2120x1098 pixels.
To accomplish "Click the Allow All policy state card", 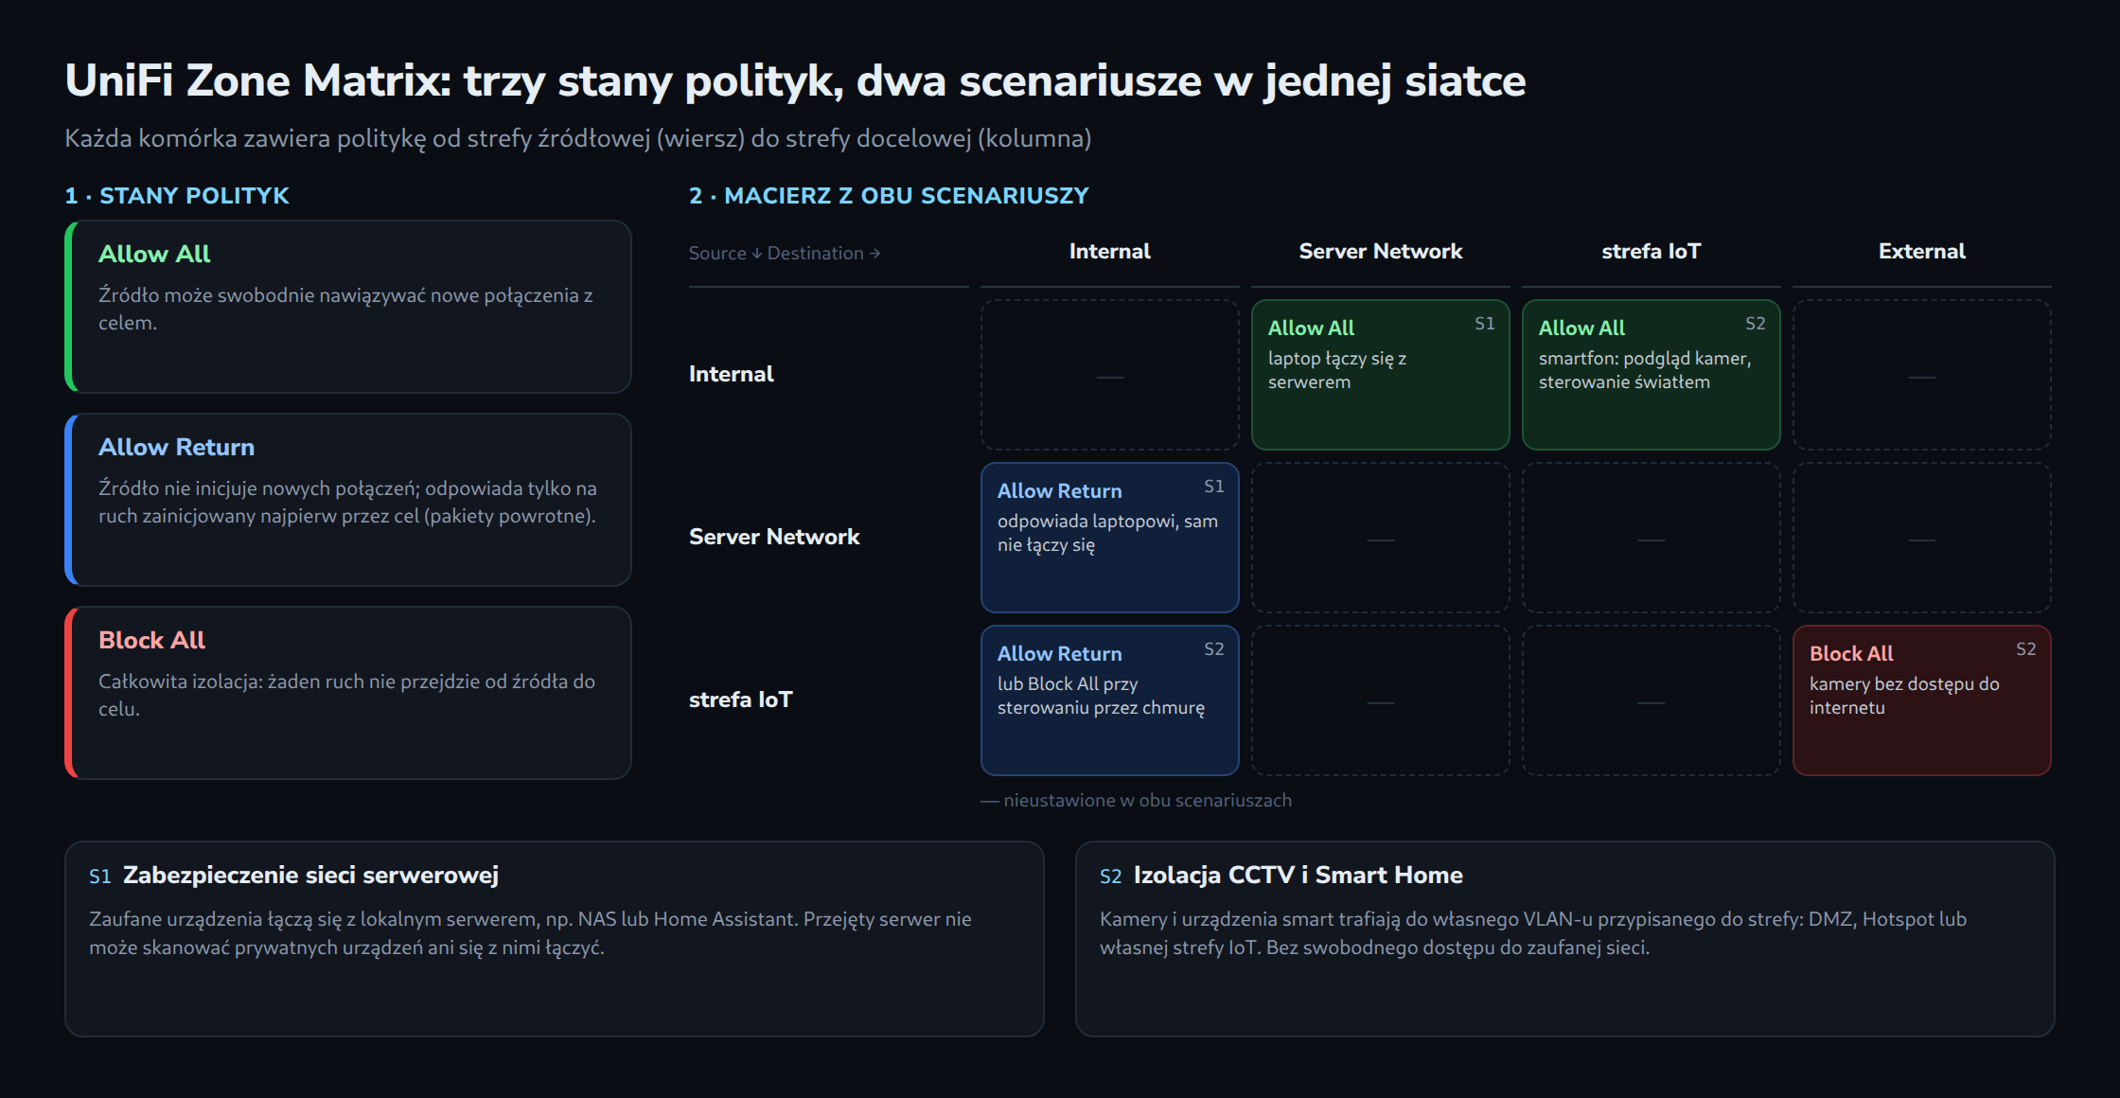I will tap(348, 307).
